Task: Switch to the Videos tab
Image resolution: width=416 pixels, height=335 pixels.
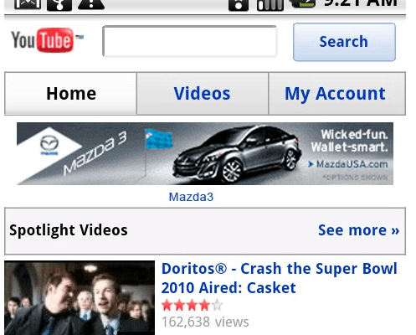Action: pos(203,93)
